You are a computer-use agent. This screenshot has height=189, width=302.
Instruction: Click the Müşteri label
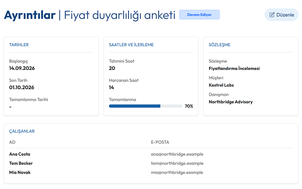click(x=216, y=78)
